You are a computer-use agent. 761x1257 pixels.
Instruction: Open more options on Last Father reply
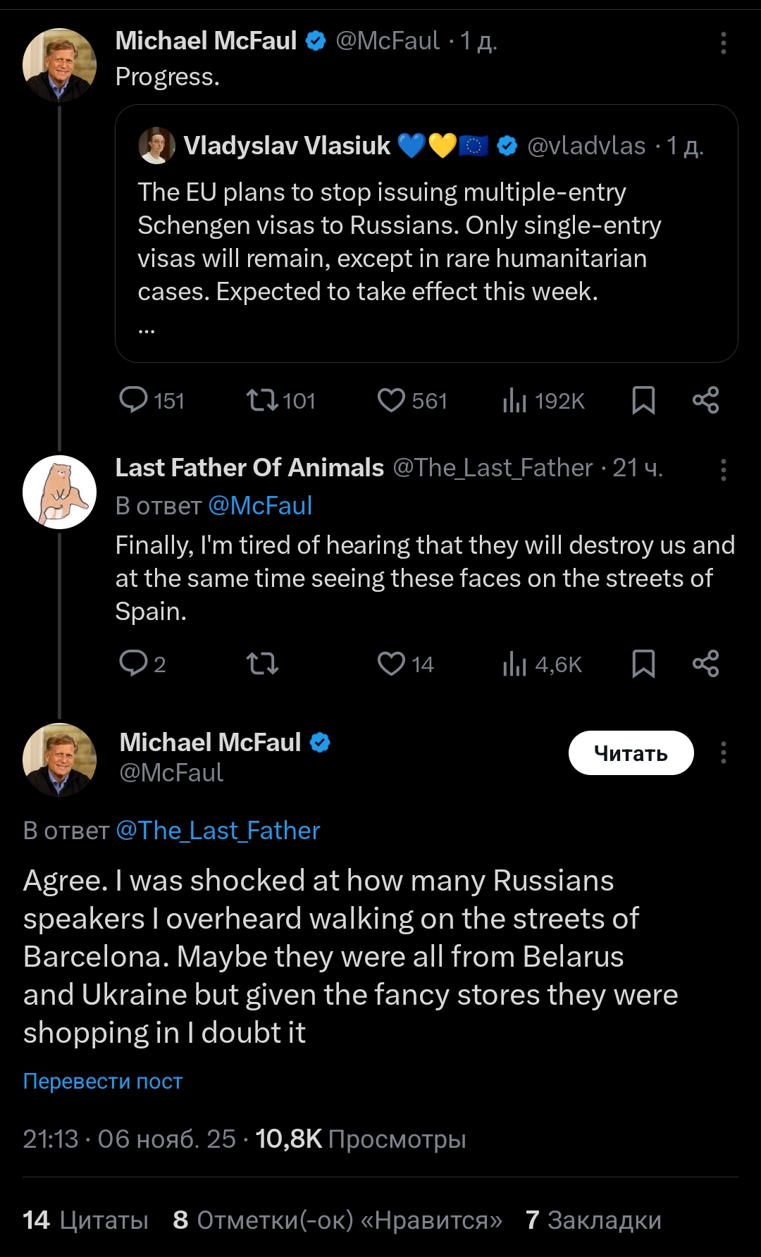pyautogui.click(x=723, y=470)
